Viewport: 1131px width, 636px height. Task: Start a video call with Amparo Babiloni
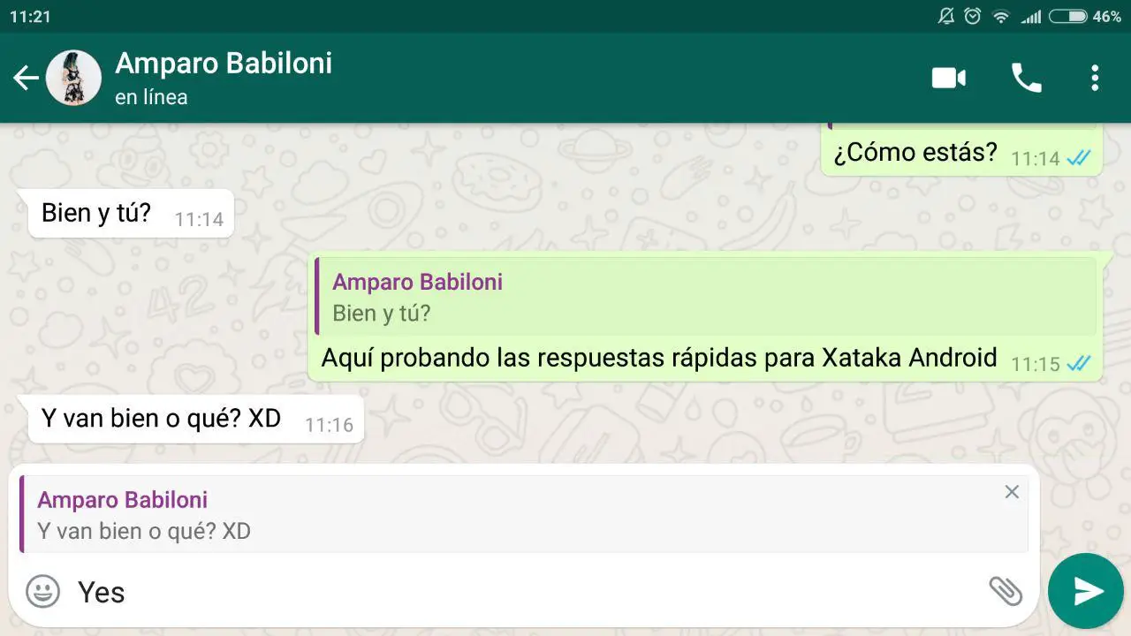948,78
